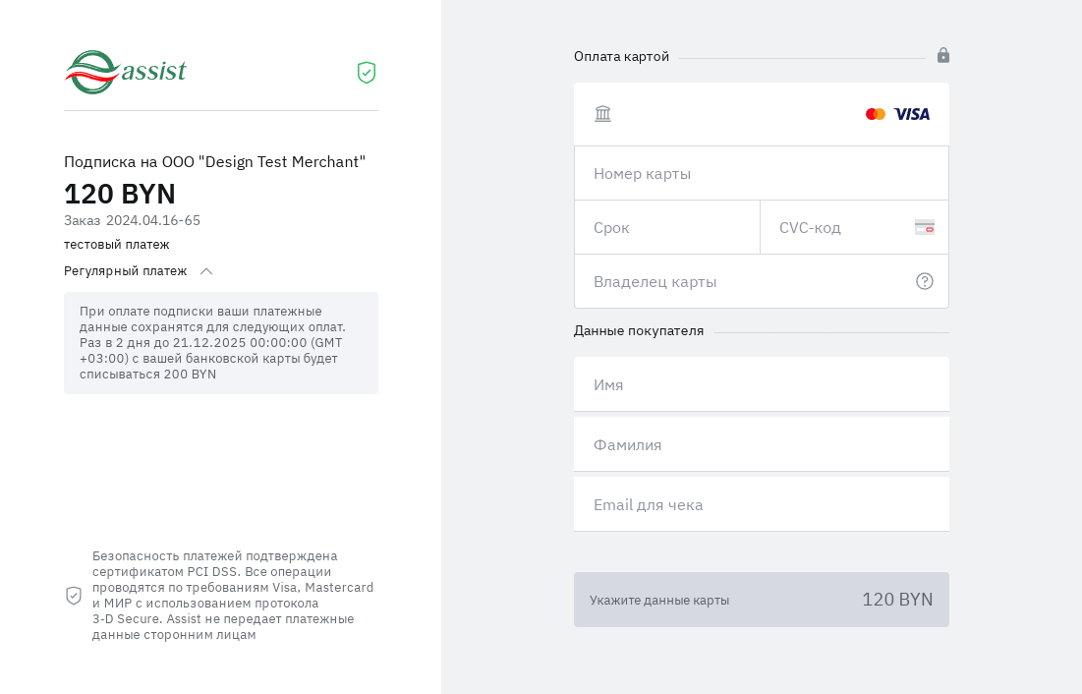Screen dimensions: 1082x694
Task: Click the bank building icon
Action: point(602,114)
